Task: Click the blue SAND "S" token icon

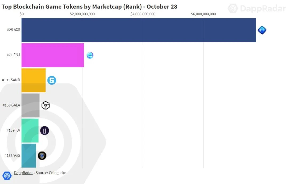Action: click(52, 80)
